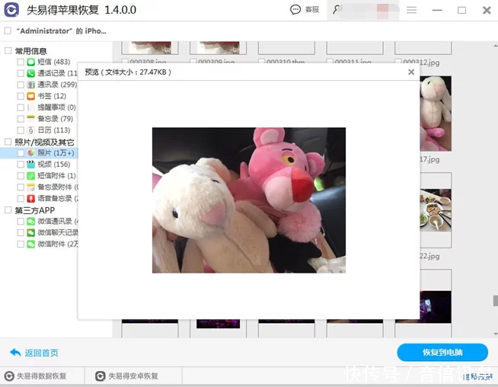The image size is (498, 387).
Task: Select 短信附件 (1) in the sidebar
Action: (x=56, y=176)
